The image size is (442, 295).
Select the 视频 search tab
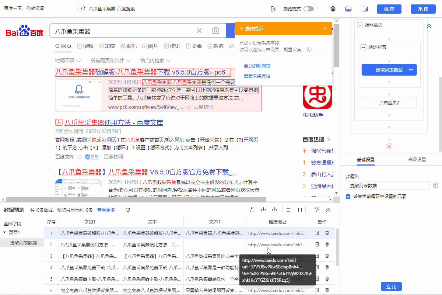click(x=85, y=46)
